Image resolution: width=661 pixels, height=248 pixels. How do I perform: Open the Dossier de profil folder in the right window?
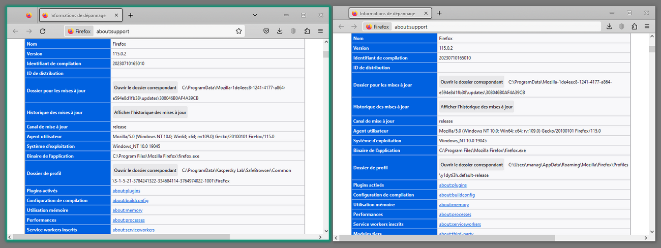point(471,165)
